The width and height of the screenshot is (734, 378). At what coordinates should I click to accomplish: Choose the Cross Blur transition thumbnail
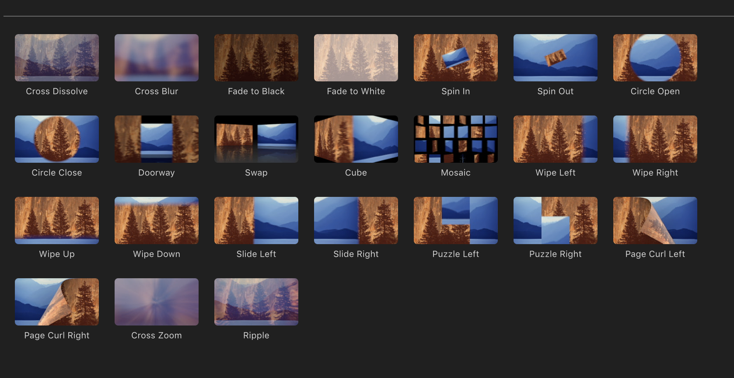click(157, 58)
